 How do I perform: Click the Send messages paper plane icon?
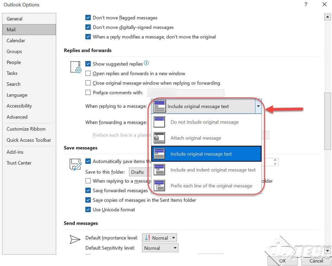coord(75,239)
